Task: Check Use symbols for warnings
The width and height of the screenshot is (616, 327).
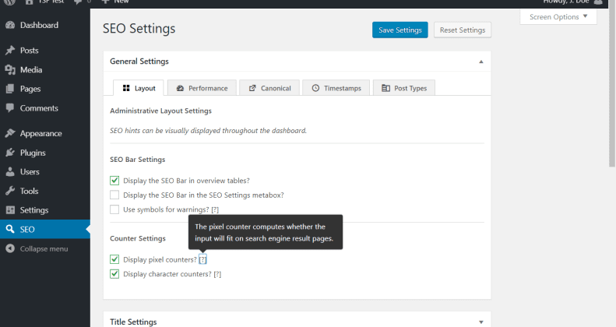Action: (114, 209)
